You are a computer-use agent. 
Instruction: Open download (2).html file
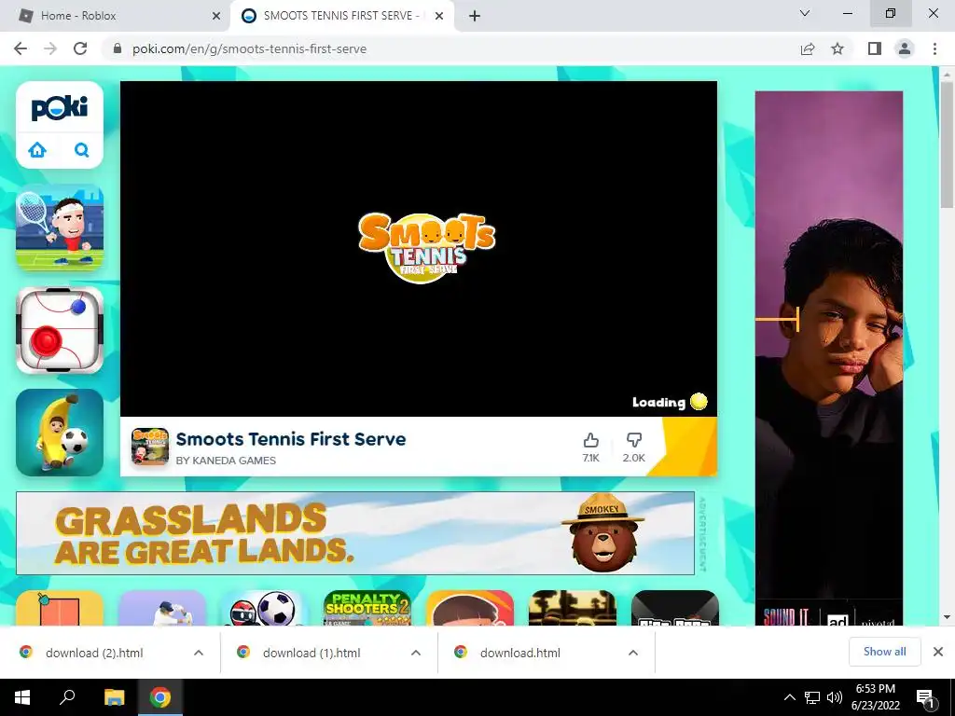click(x=94, y=653)
